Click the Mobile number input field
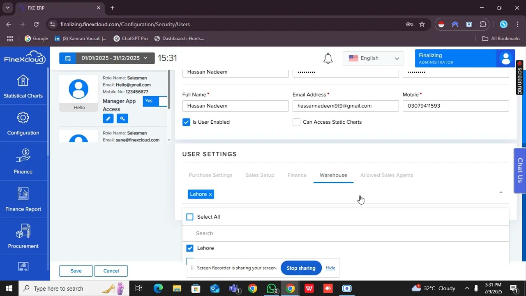Image resolution: width=526 pixels, height=296 pixels. click(456, 106)
